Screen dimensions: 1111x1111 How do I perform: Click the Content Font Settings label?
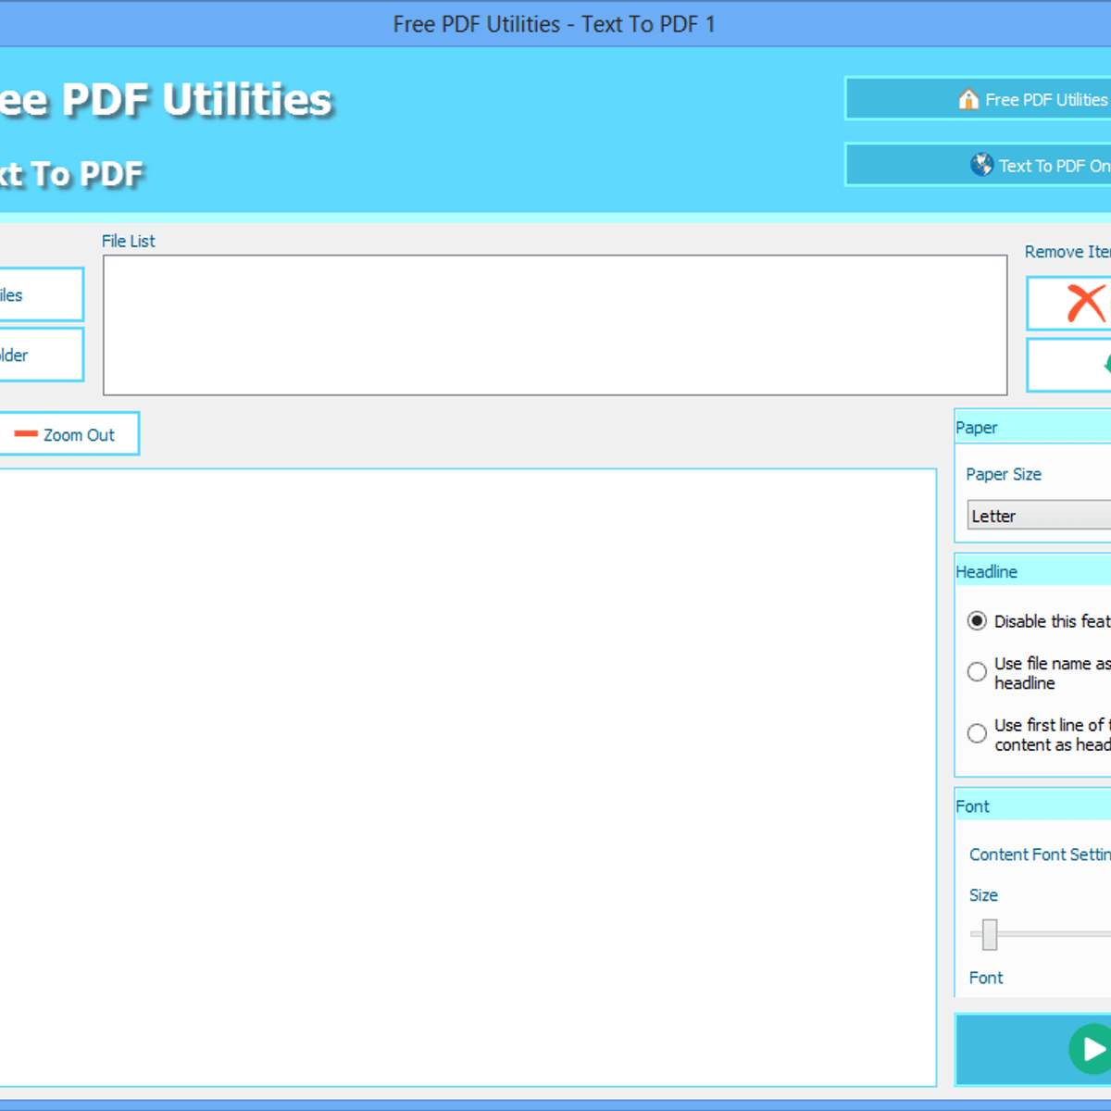pyautogui.click(x=1040, y=855)
